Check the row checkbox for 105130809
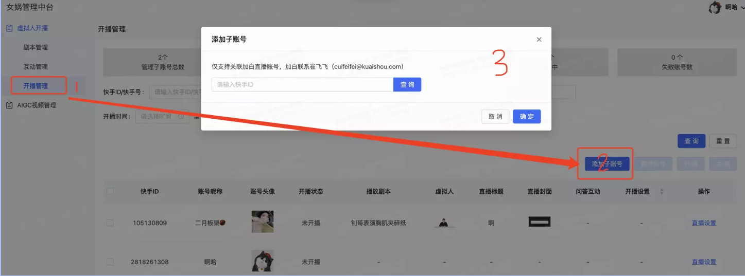745x276 pixels. click(x=110, y=223)
